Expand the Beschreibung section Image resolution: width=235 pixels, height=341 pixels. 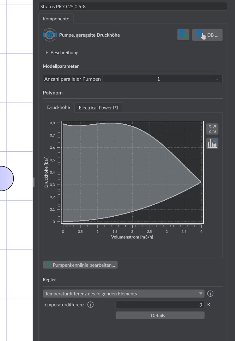click(x=62, y=53)
